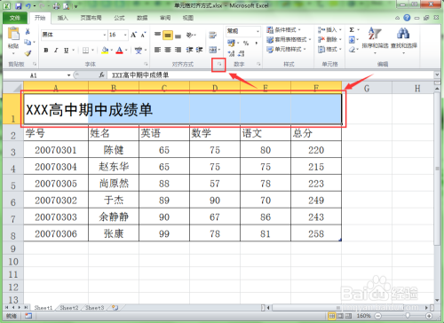Click the Paste clipboard icon
The image size is (444, 323).
(x=13, y=34)
